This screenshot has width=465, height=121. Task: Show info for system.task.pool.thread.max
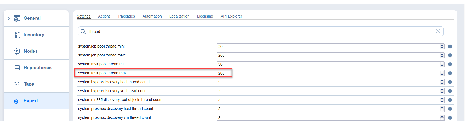tap(450, 73)
